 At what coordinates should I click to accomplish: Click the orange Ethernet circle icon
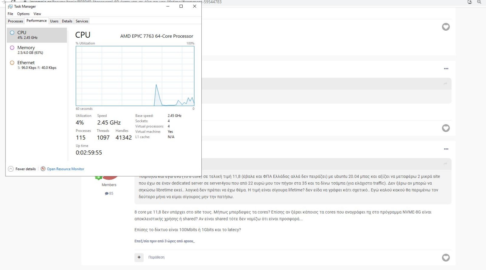click(x=12, y=63)
